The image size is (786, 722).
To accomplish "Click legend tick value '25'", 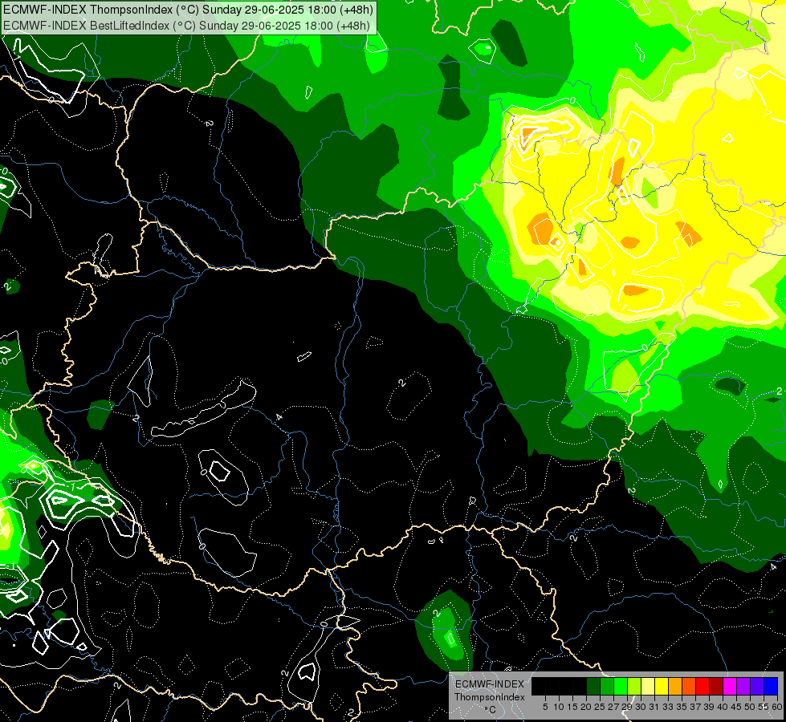I will pyautogui.click(x=600, y=707).
